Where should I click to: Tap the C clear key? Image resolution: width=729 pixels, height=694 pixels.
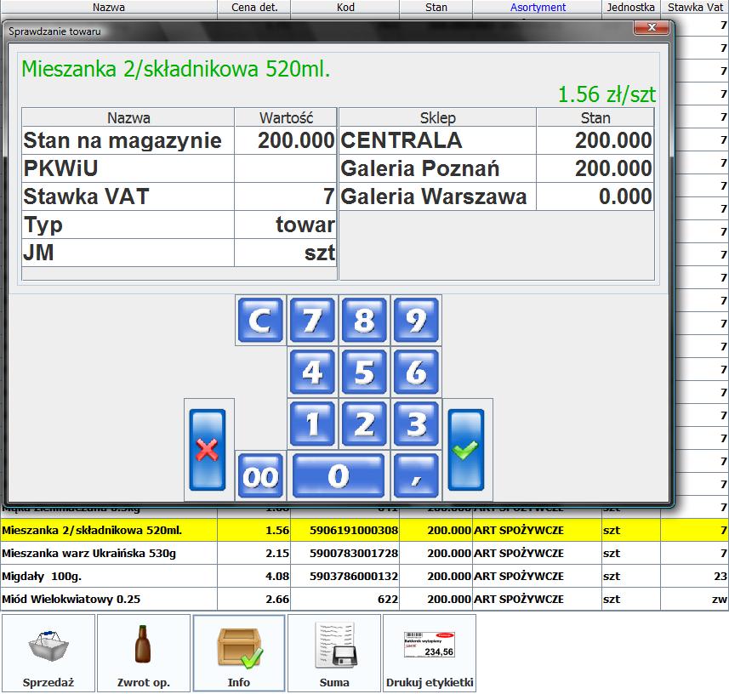[x=260, y=320]
